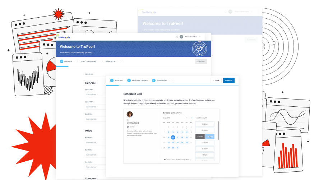Open Schedule Call step in the front window
Image resolution: width=319 pixels, height=180 pixels.
(159, 80)
